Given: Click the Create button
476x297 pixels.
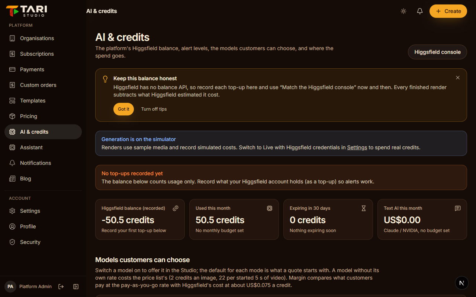Looking at the screenshot, I should coord(448,11).
